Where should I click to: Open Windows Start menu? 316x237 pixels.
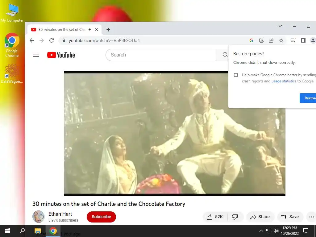(7, 231)
